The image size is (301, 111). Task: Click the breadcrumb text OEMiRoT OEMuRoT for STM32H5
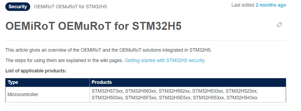[70, 7]
